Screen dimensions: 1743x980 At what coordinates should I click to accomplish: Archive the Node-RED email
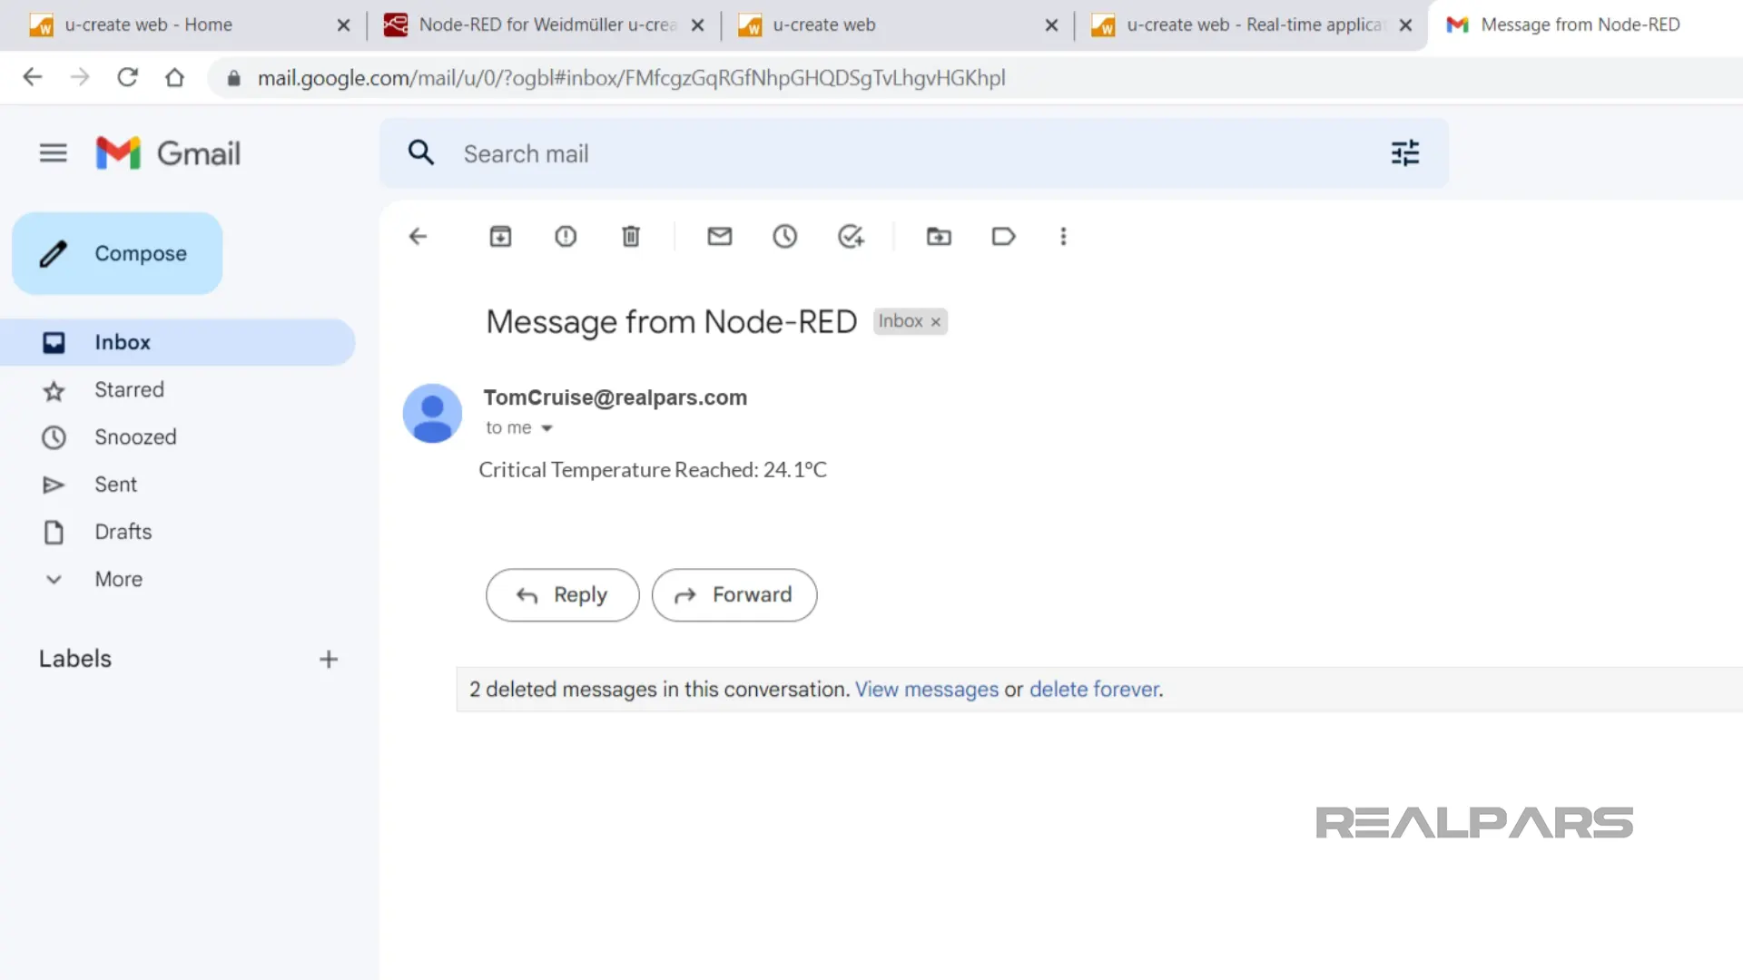500,236
